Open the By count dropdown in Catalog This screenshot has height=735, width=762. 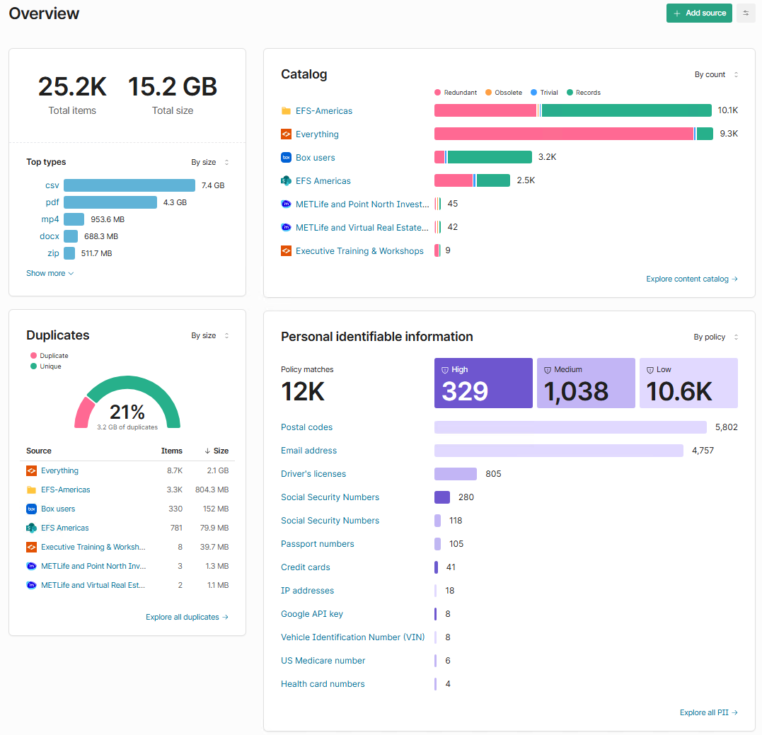click(716, 75)
